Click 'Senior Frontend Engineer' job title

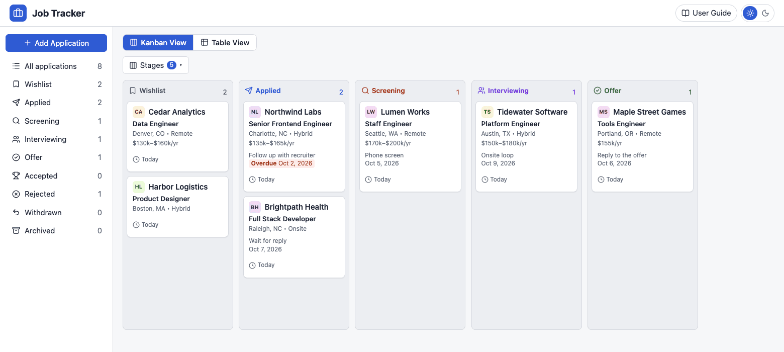pyautogui.click(x=290, y=124)
